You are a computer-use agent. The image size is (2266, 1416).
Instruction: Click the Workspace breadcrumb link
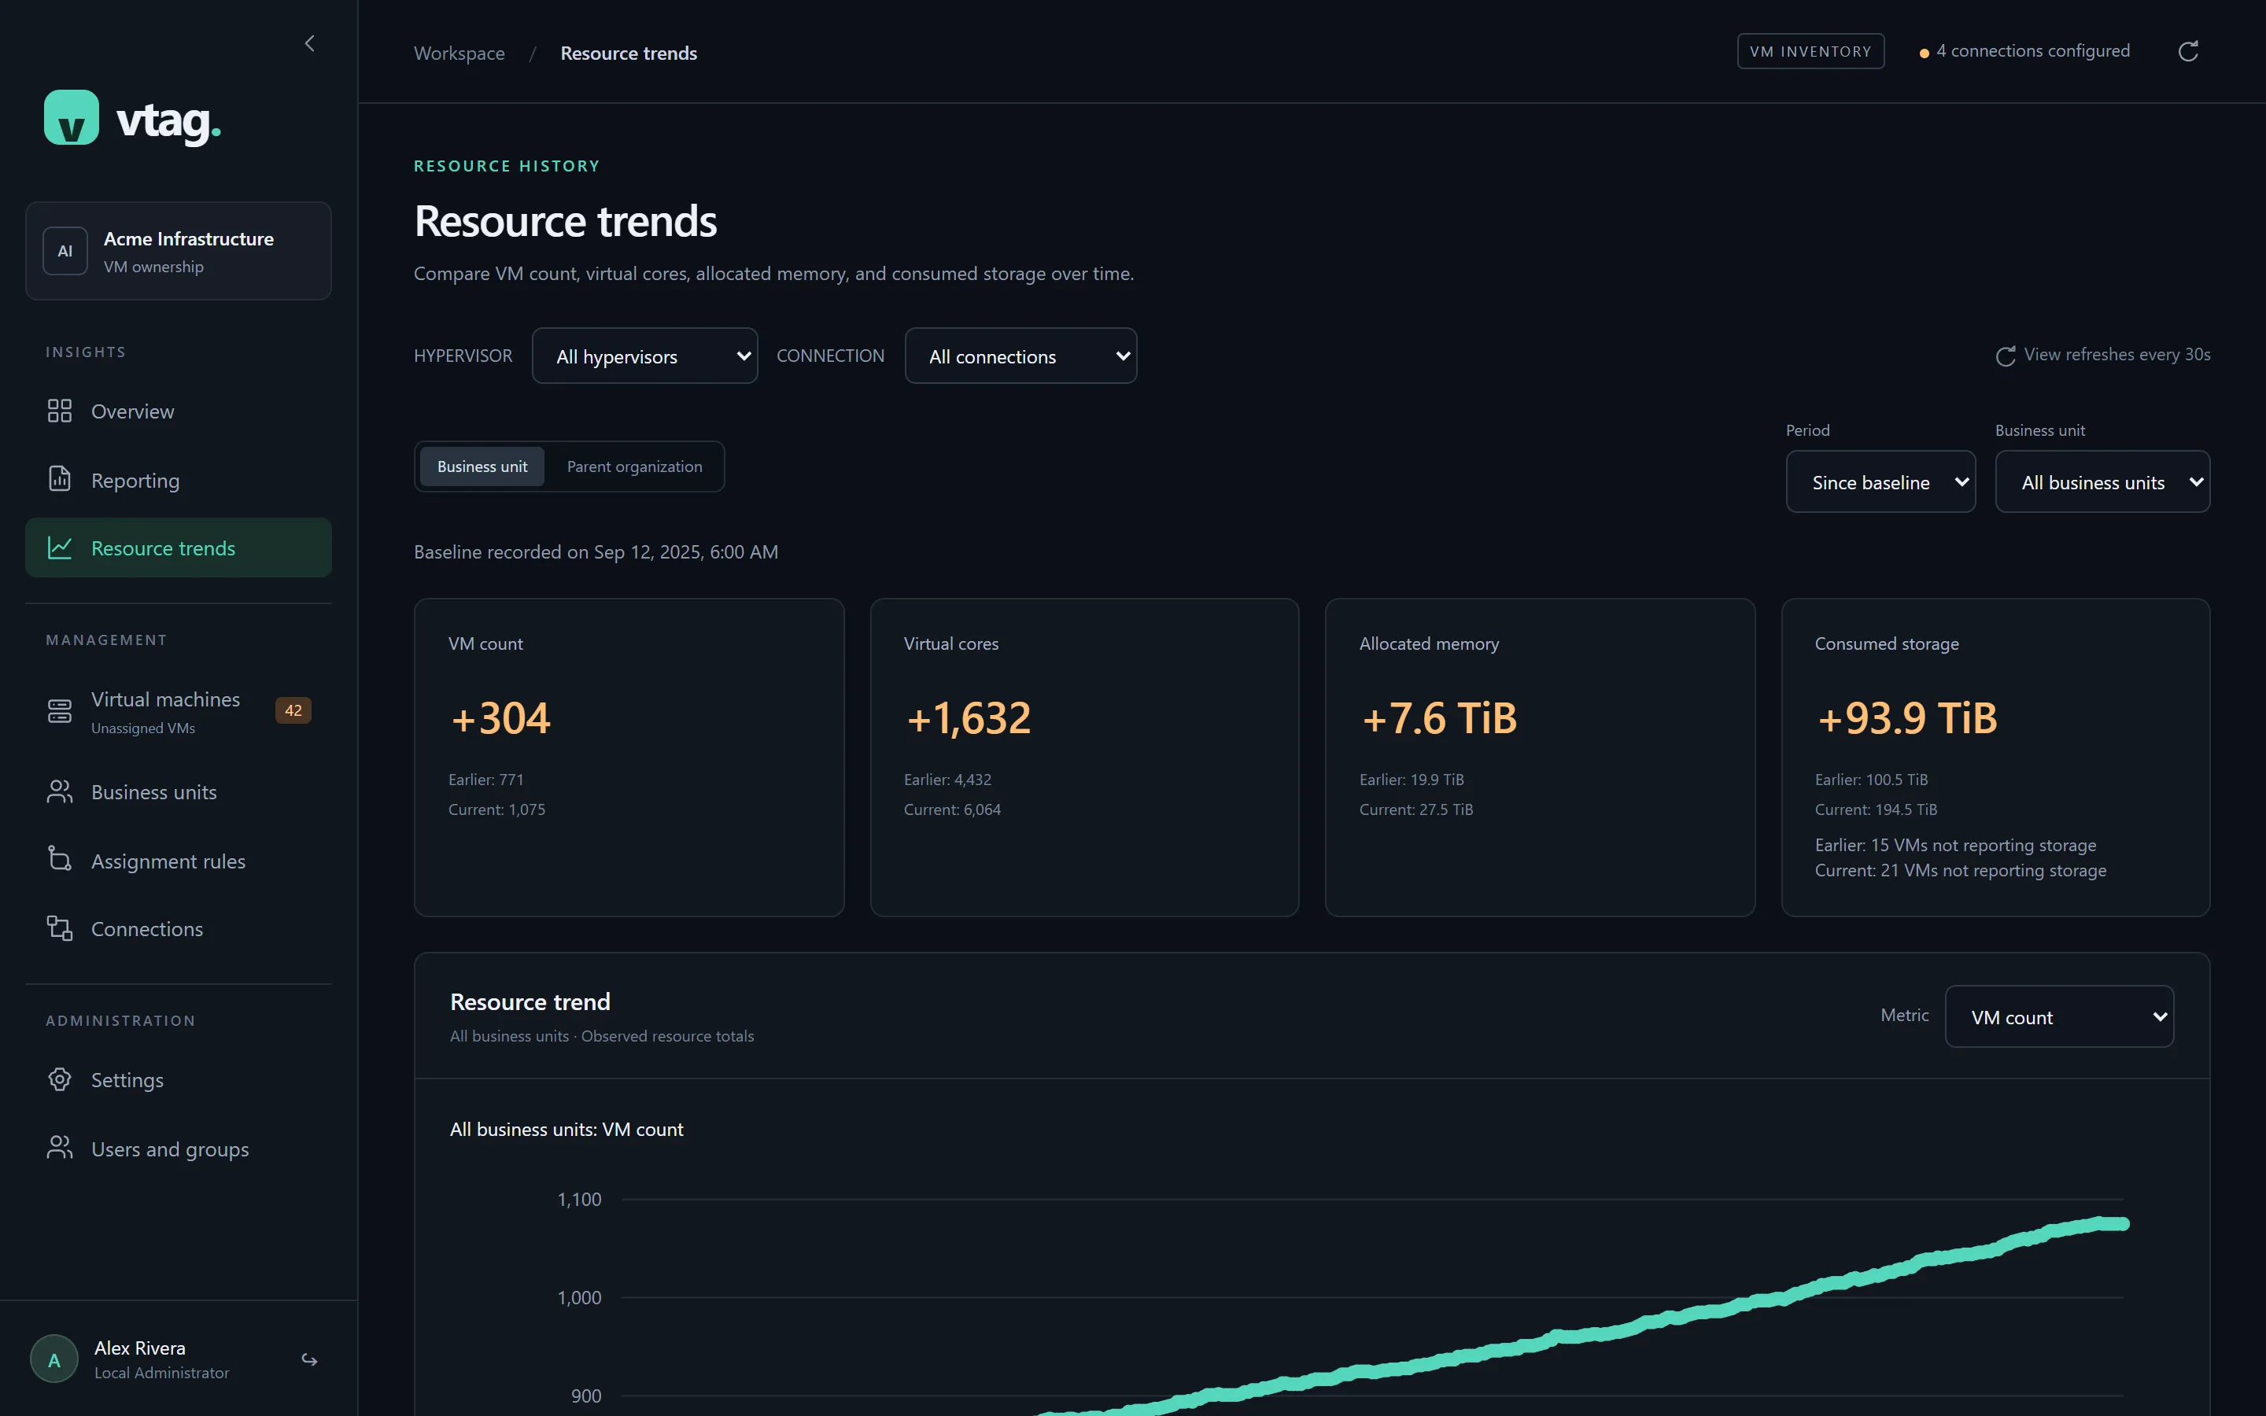point(459,53)
